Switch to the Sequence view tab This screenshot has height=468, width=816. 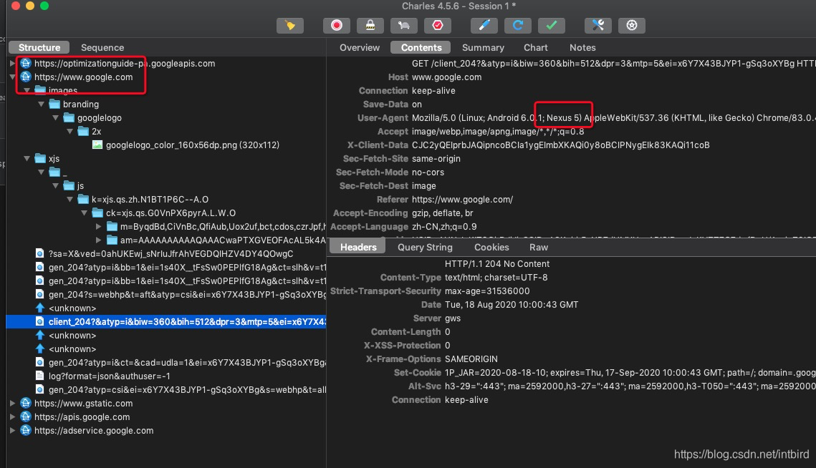(x=102, y=47)
